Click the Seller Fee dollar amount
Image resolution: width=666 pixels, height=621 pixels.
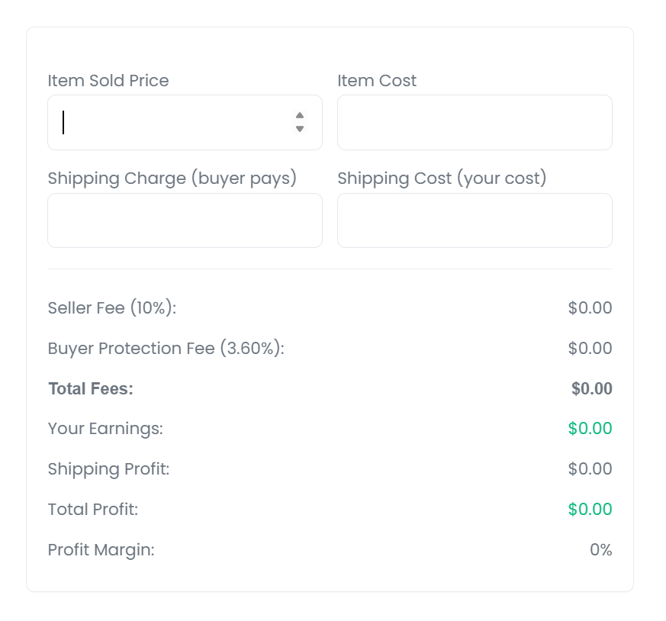[590, 308]
